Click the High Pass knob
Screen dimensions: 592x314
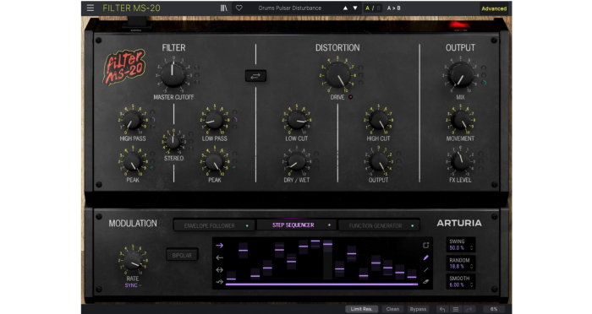click(x=133, y=121)
